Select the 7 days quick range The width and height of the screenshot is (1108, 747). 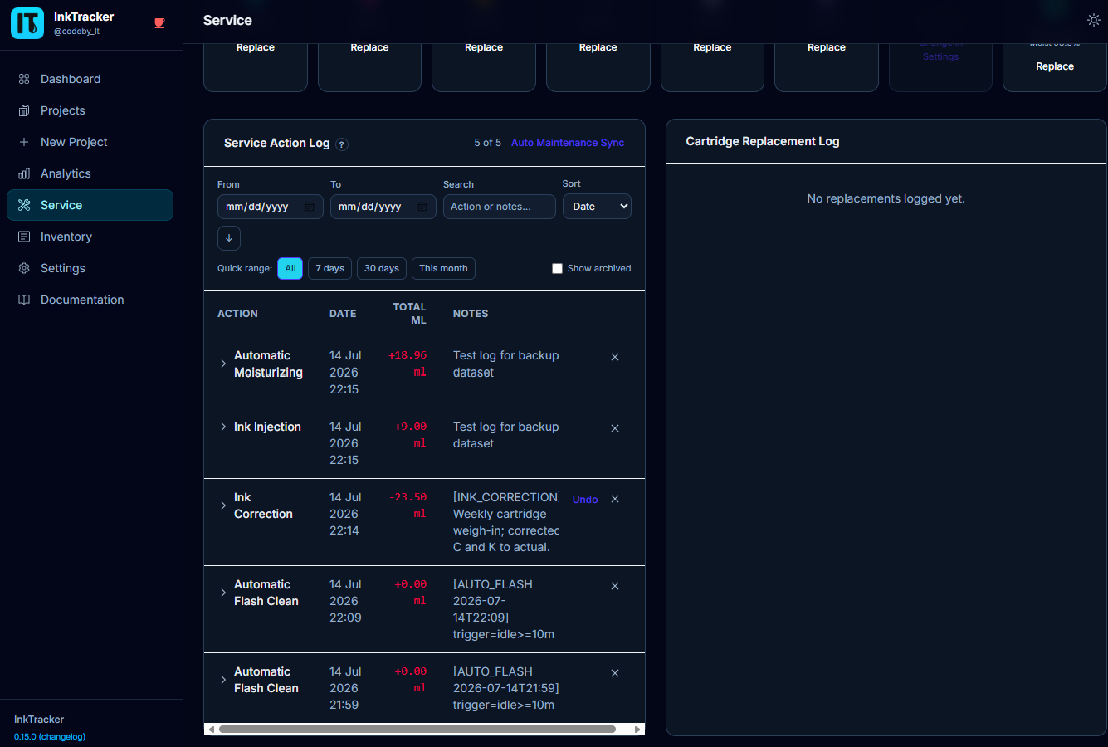pos(329,268)
